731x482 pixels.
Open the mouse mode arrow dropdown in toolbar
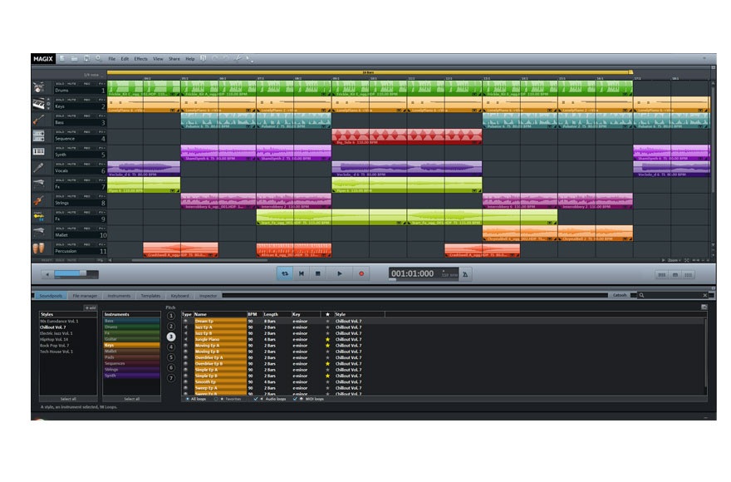tap(249, 59)
